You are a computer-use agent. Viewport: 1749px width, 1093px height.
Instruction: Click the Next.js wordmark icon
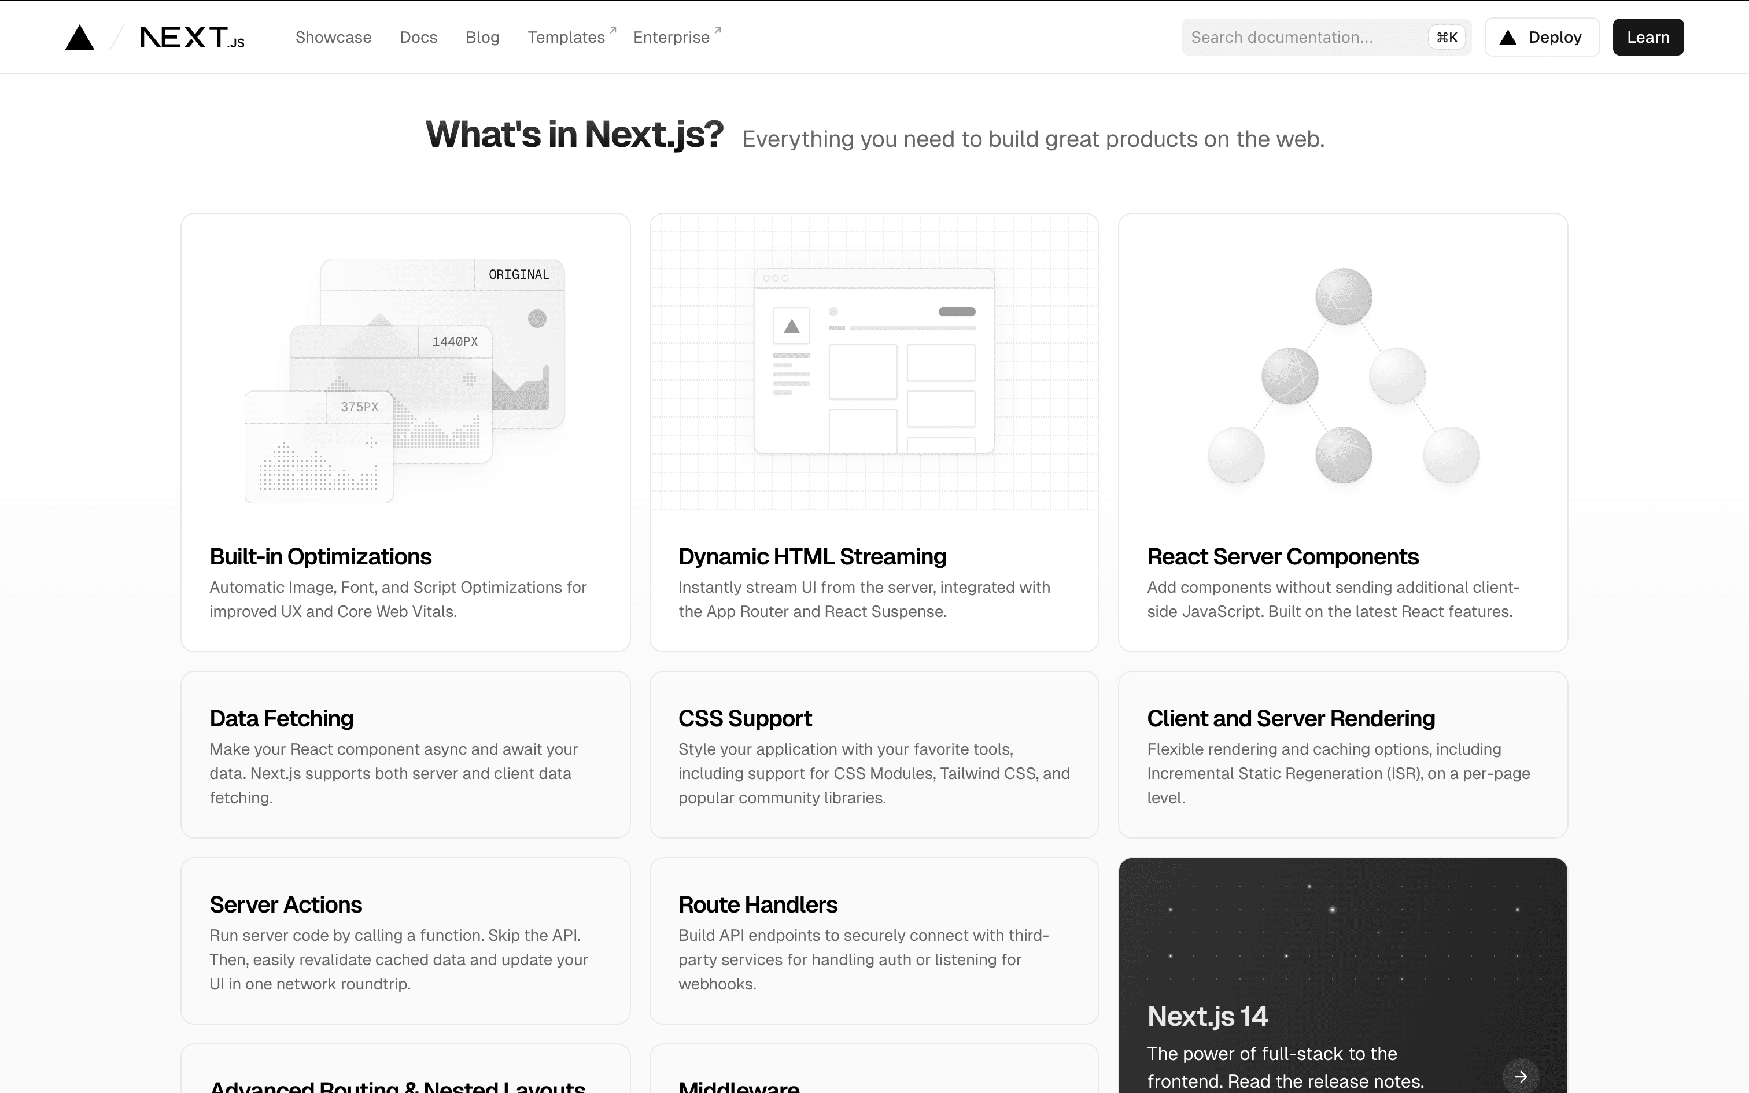193,36
